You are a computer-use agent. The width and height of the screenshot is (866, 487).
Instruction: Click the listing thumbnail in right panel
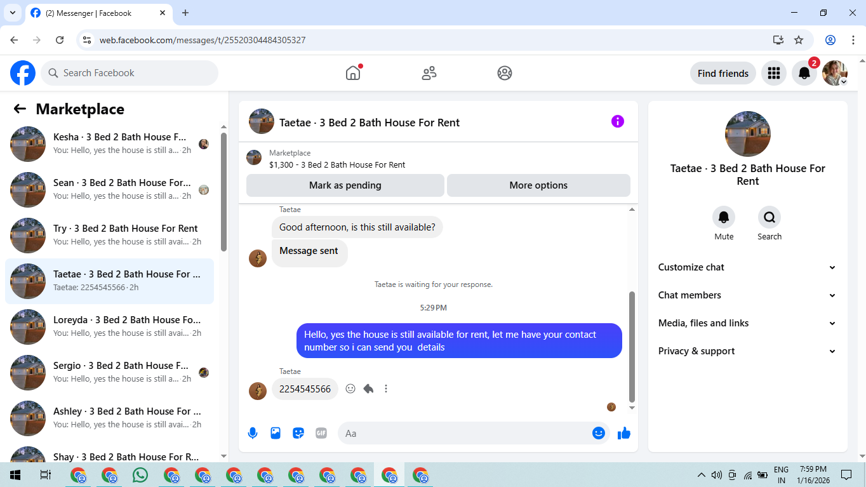748,134
